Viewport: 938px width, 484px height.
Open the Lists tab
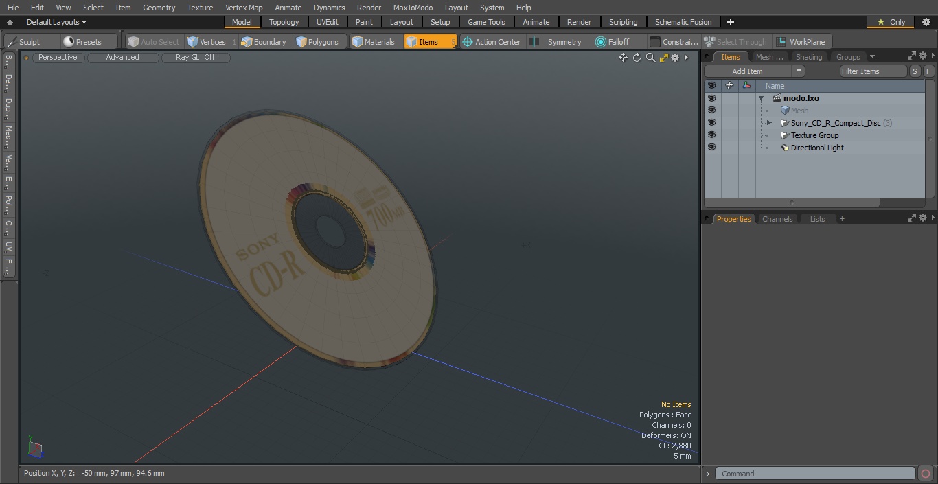click(x=817, y=219)
